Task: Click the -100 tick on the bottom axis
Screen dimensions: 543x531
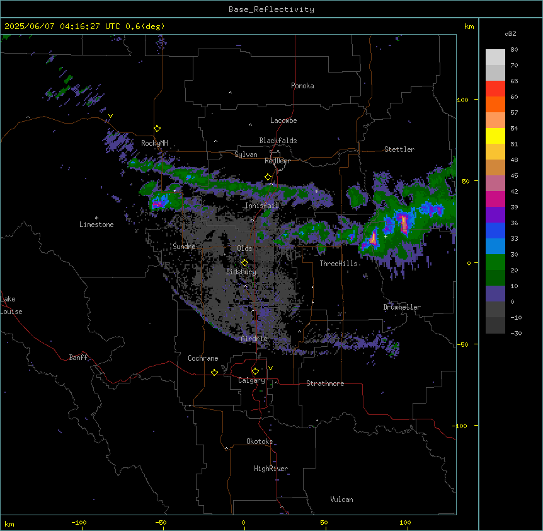Action: coord(79,522)
